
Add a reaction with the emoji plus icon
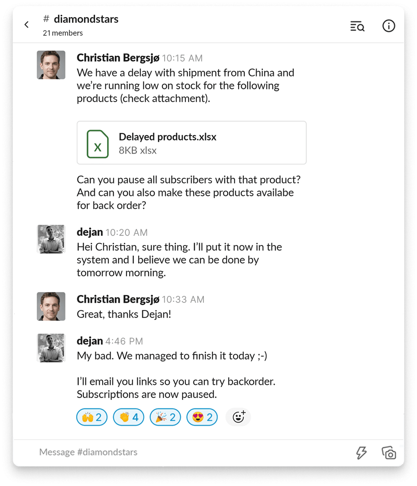[x=238, y=417]
